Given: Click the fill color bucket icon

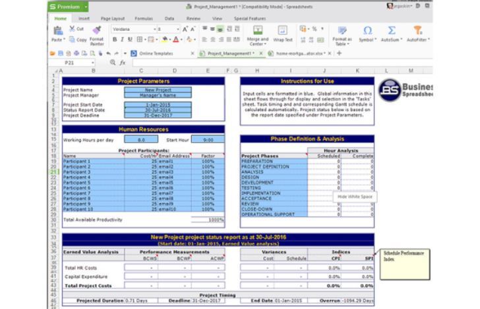Looking at the screenshot, I should tap(165, 39).
